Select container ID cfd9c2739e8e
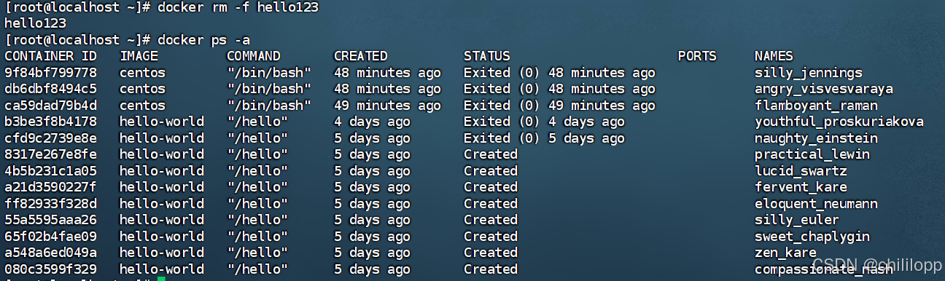This screenshot has width=945, height=281. [50, 138]
